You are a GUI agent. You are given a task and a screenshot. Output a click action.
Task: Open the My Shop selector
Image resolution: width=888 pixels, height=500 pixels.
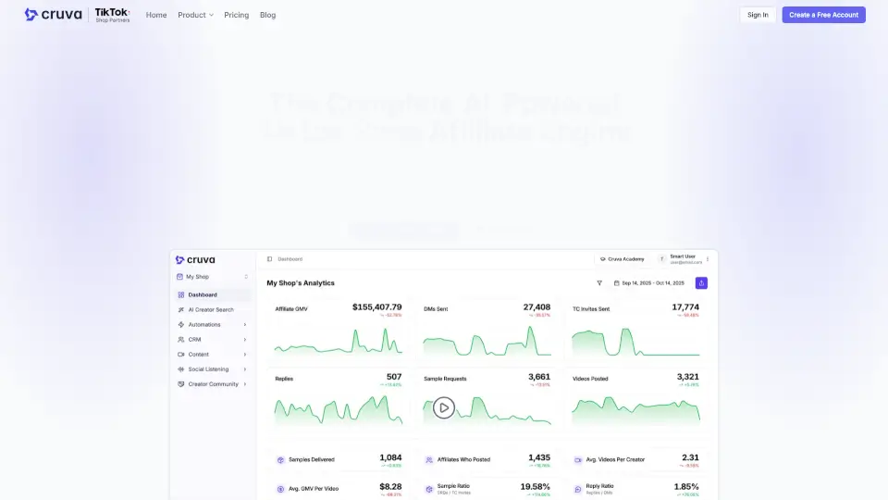[212, 276]
